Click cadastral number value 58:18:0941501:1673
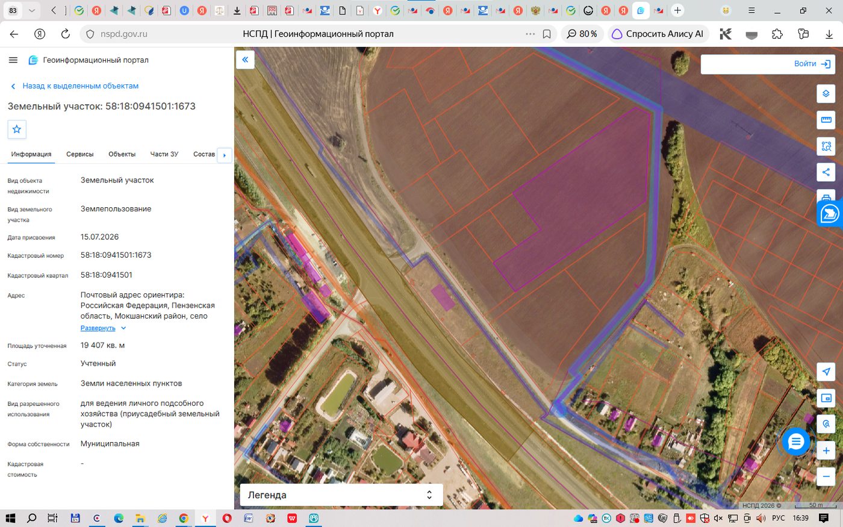The width and height of the screenshot is (843, 527). [x=116, y=255]
